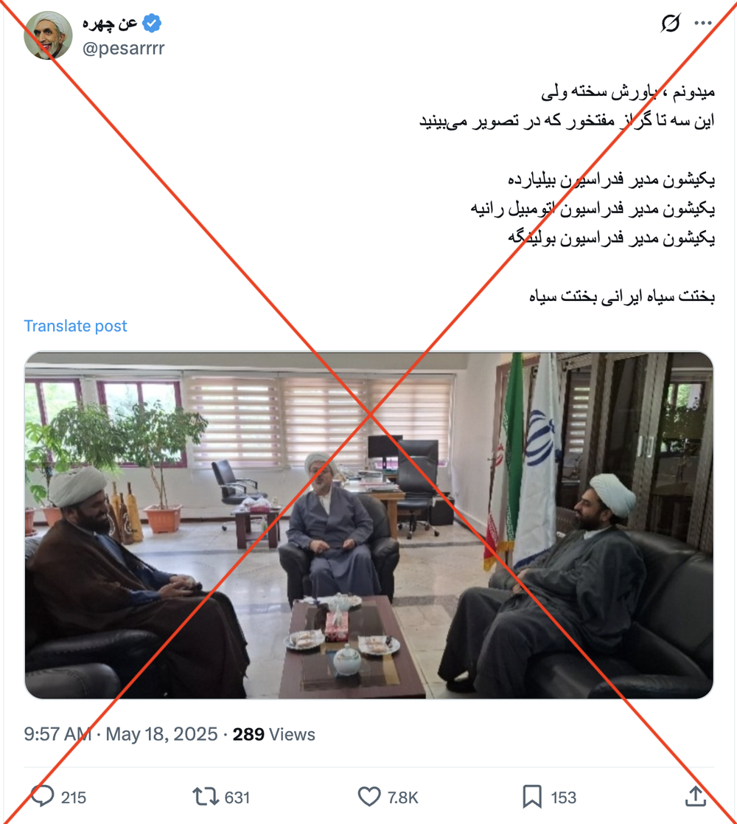Viewport: 737px width, 824px height.
Task: Like the post with the heart icon
Action: (x=369, y=797)
